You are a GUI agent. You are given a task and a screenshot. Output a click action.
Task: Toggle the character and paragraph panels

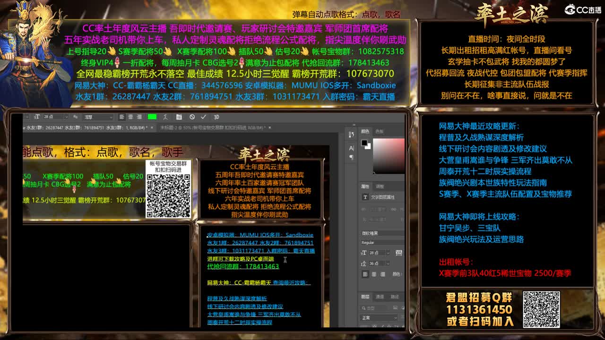coord(179,117)
